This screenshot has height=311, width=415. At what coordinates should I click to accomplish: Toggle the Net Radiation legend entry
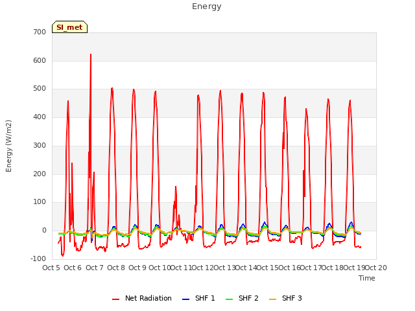(142, 298)
